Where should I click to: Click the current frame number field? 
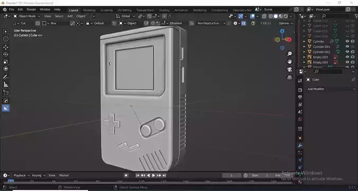[x=231, y=175]
